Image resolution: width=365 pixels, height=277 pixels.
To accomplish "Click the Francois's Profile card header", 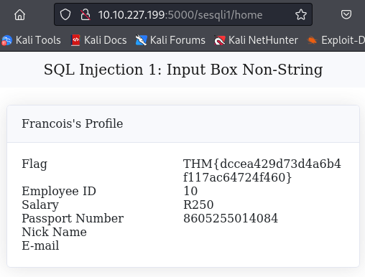I will coord(183,123).
